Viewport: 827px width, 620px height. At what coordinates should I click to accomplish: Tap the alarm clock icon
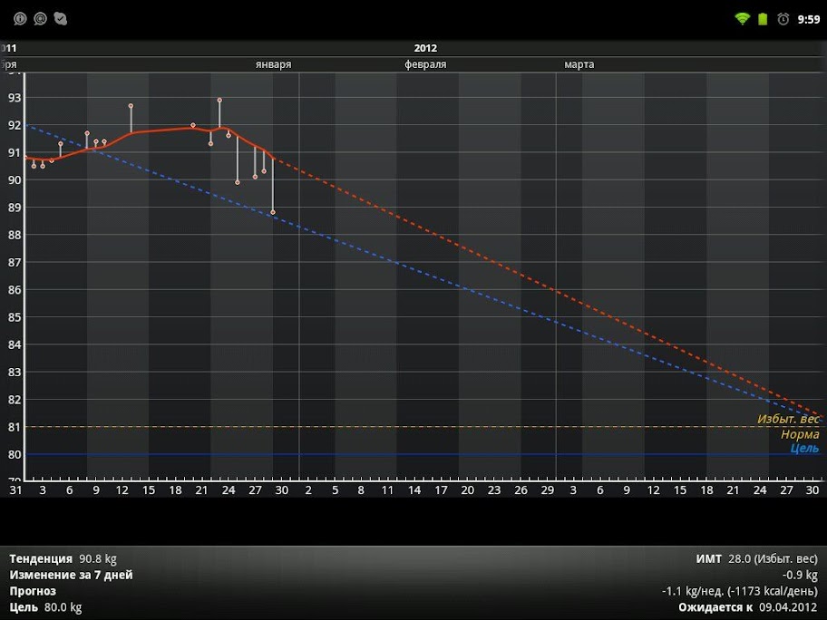pyautogui.click(x=783, y=18)
